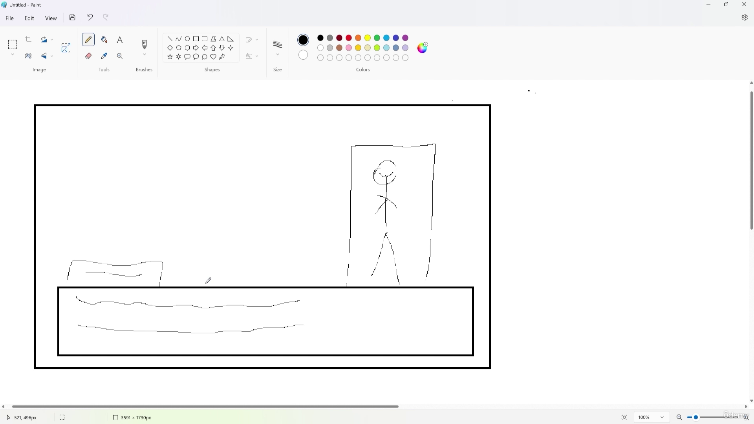Pick the Color picker eyedropper tool
This screenshot has height=424, width=754.
click(104, 56)
